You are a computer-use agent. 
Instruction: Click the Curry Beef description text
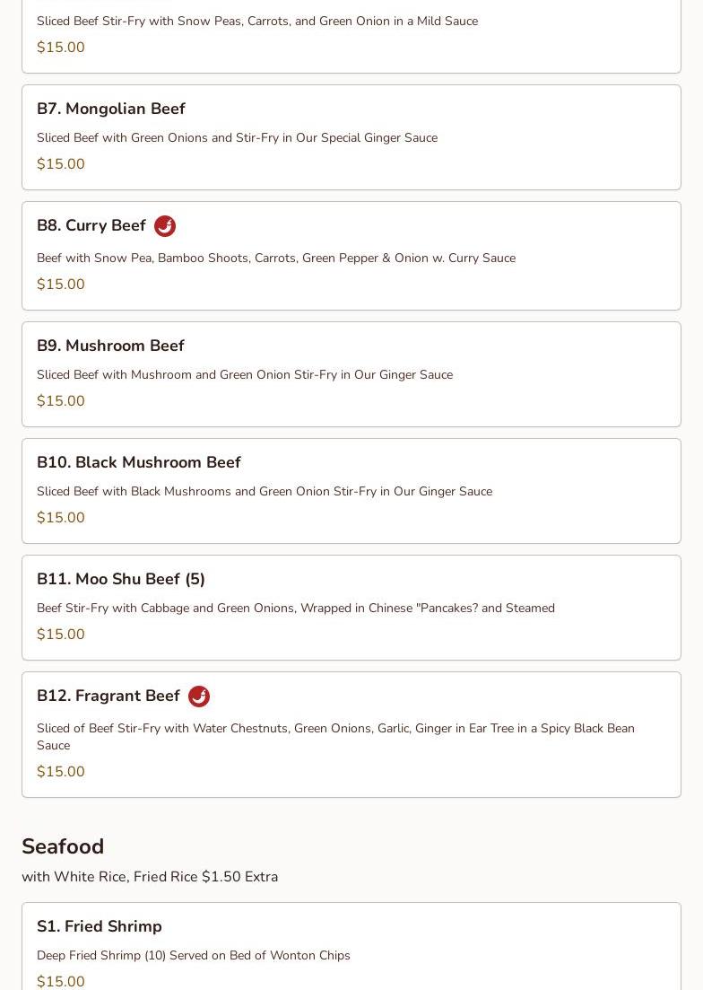point(276,258)
